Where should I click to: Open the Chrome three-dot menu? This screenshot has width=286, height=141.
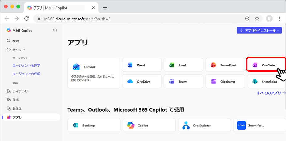coord(280,19)
